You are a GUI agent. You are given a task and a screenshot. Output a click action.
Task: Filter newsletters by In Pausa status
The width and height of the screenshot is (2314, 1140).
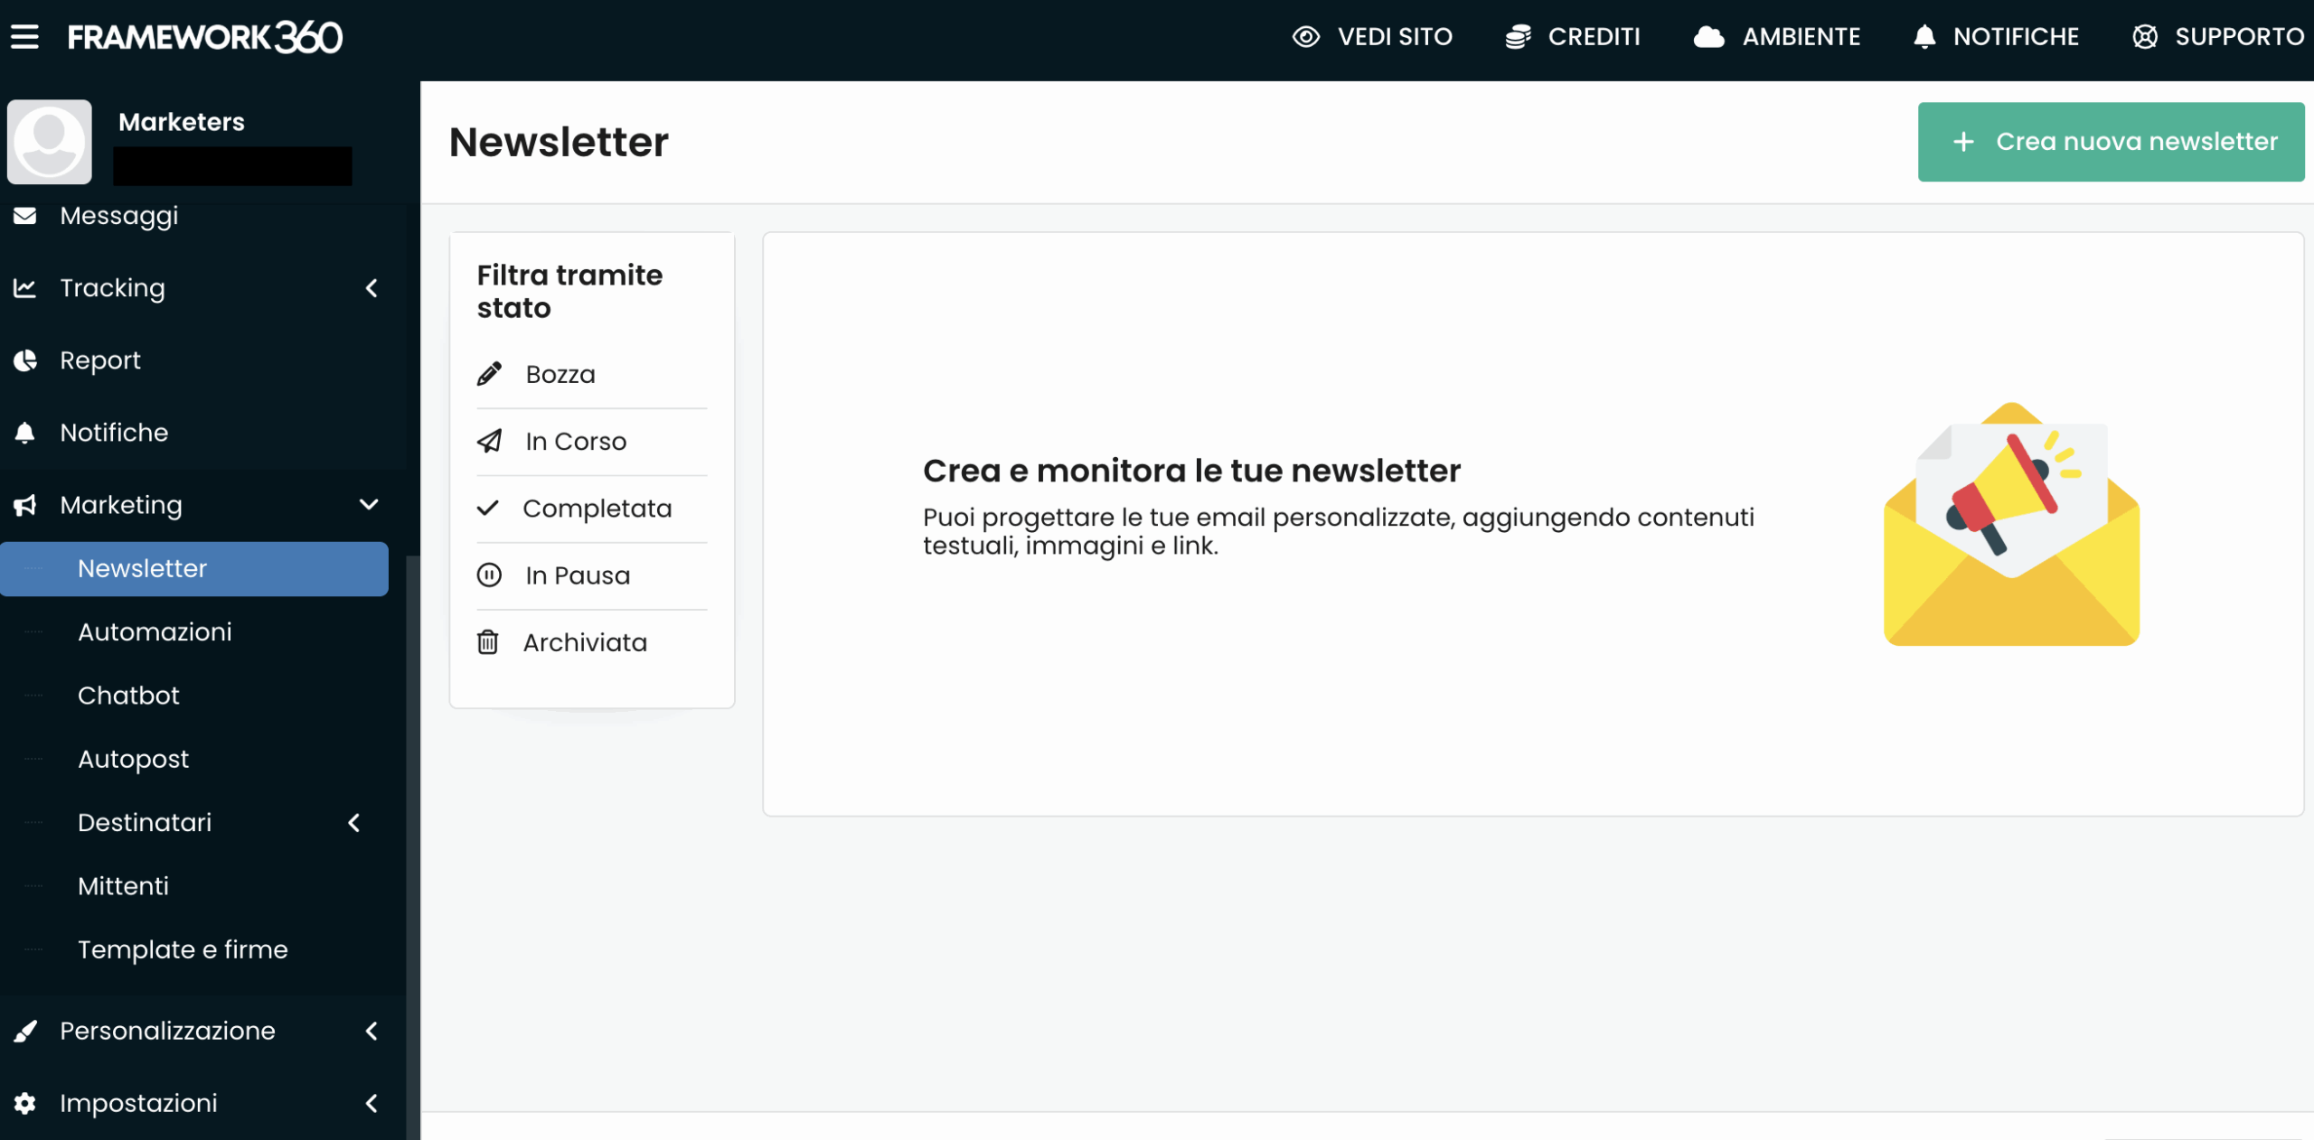[x=577, y=575]
